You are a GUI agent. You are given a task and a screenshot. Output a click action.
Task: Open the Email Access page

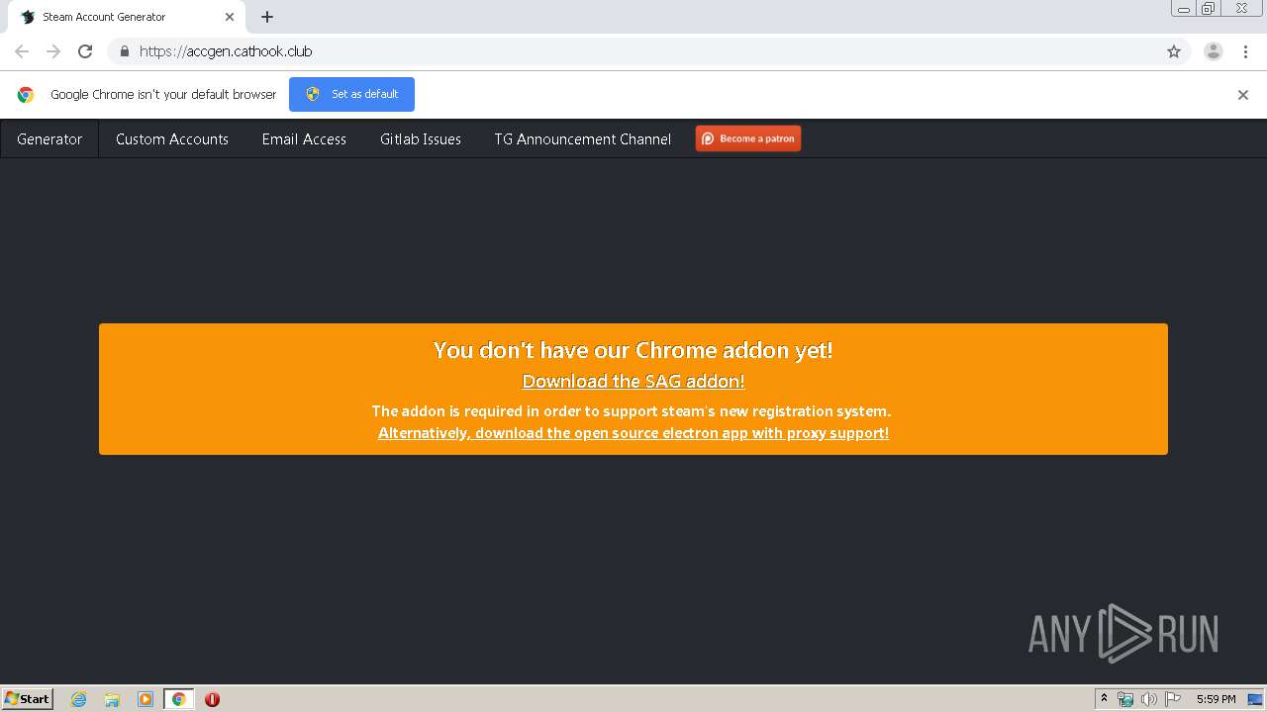point(304,139)
